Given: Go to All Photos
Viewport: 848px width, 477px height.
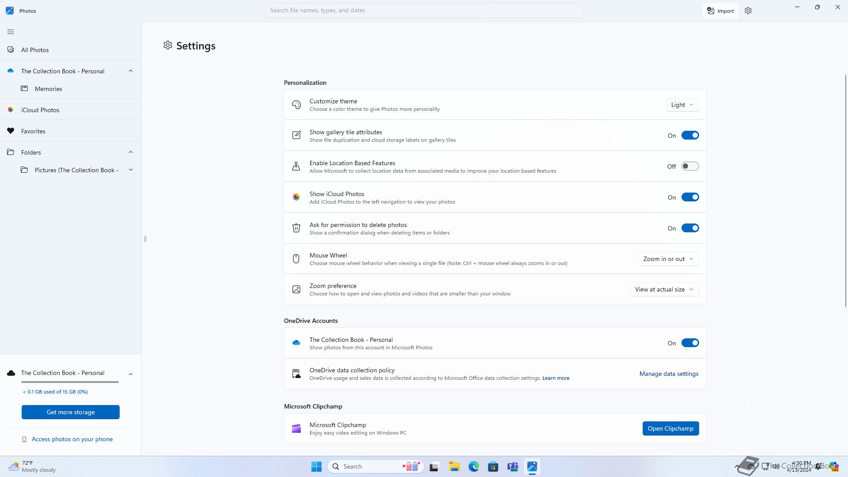Looking at the screenshot, I should click(x=71, y=50).
